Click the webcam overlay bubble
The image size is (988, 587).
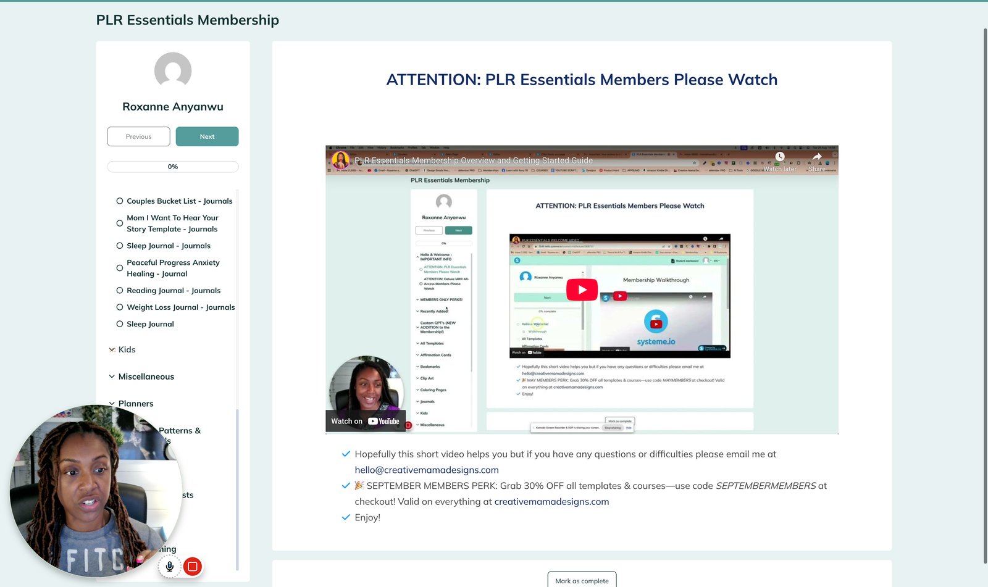click(x=96, y=491)
